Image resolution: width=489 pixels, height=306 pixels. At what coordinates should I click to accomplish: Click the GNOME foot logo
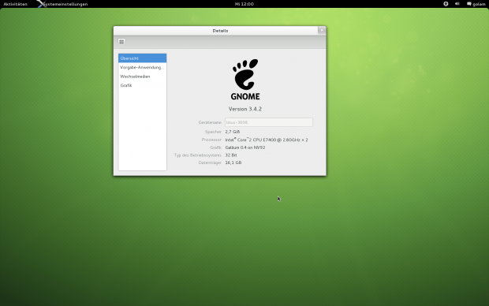tap(245, 80)
